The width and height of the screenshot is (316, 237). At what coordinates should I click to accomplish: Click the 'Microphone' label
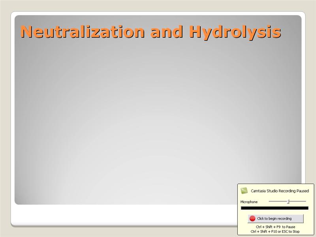click(249, 202)
